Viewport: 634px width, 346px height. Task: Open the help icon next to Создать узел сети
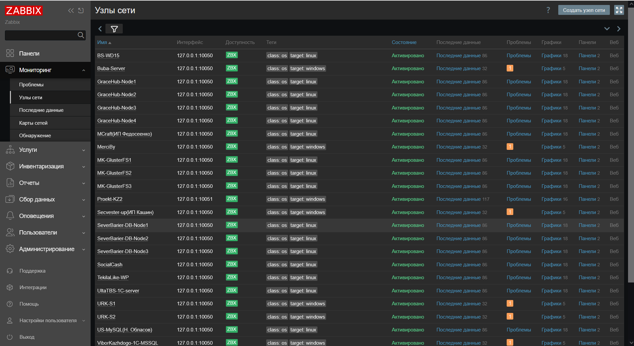(x=548, y=10)
